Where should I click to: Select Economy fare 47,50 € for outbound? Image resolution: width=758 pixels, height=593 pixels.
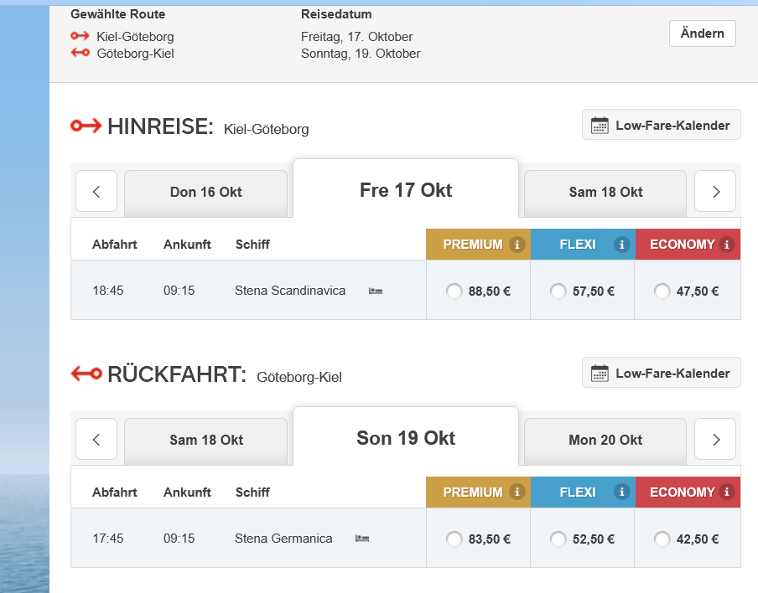tap(662, 291)
